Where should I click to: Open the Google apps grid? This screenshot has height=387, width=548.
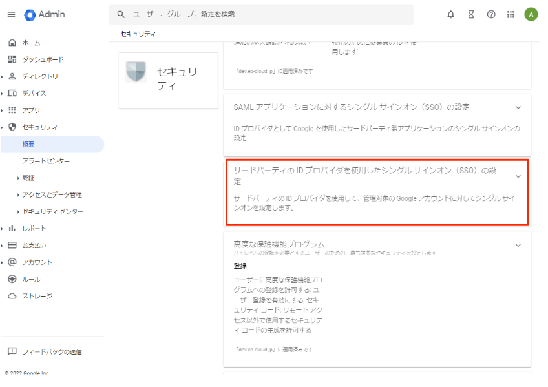point(511,14)
